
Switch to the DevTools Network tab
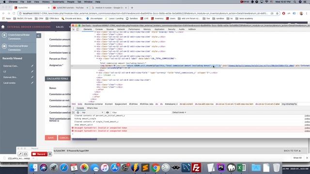121,29
